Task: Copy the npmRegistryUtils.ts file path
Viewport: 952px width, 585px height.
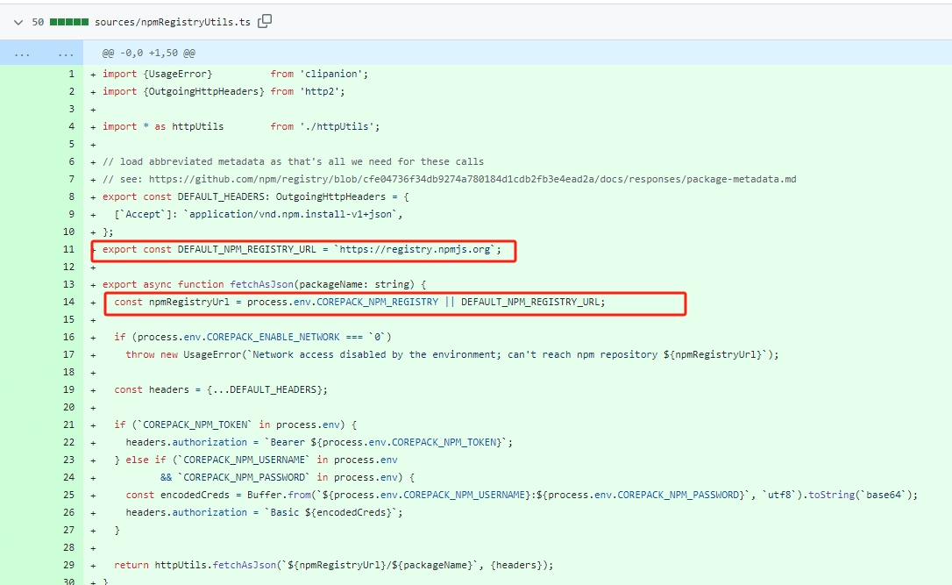Action: 265,21
